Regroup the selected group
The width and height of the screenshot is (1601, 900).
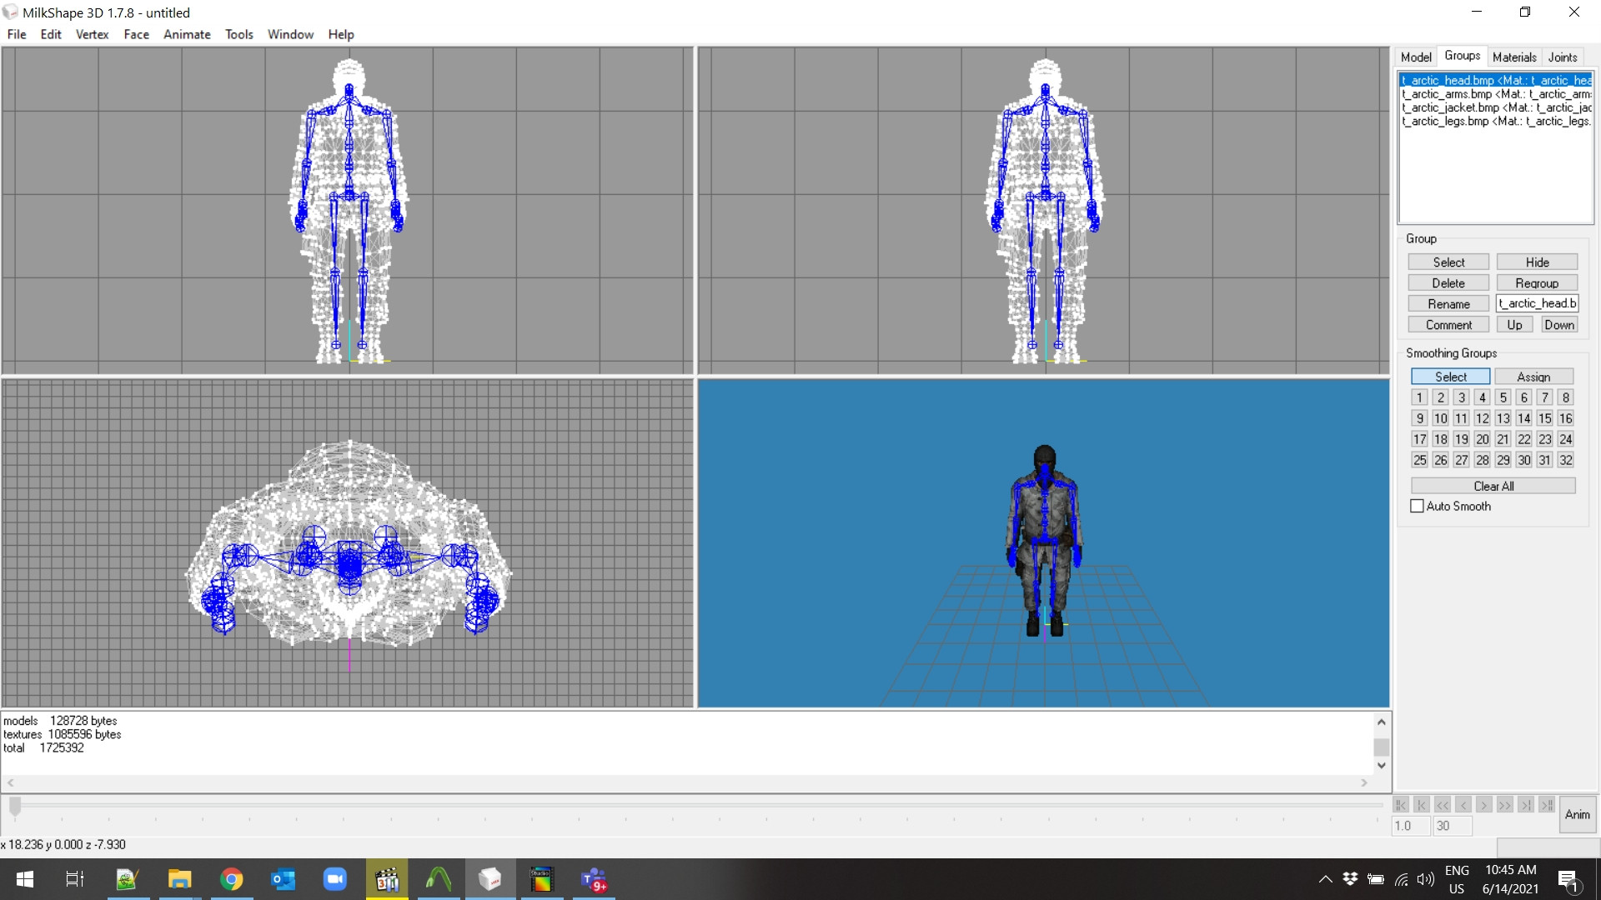[x=1537, y=282]
